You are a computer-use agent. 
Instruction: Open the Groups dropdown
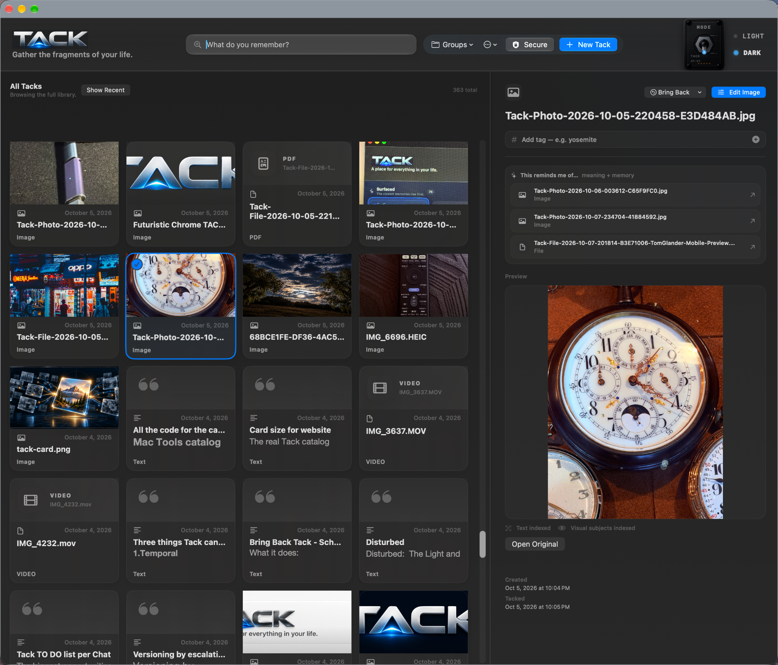pyautogui.click(x=452, y=45)
